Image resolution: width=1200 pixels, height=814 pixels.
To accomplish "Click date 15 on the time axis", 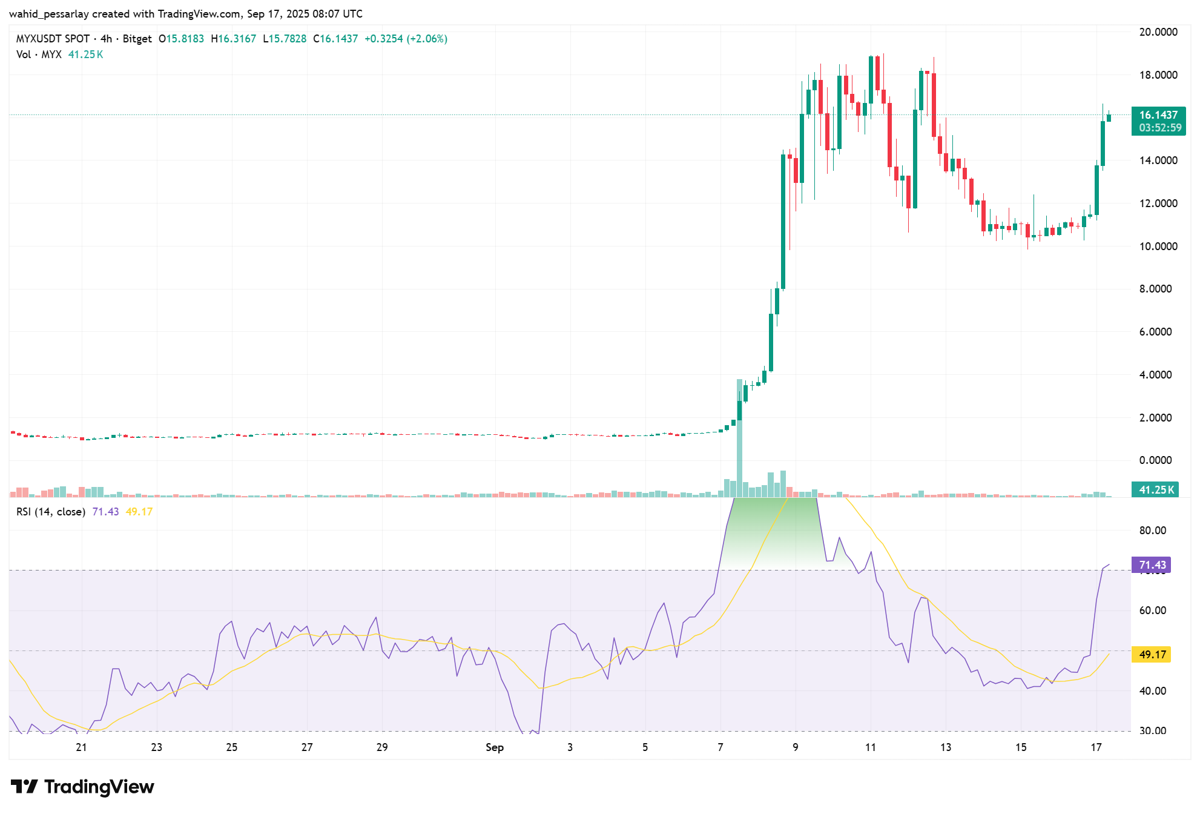I will point(1021,747).
